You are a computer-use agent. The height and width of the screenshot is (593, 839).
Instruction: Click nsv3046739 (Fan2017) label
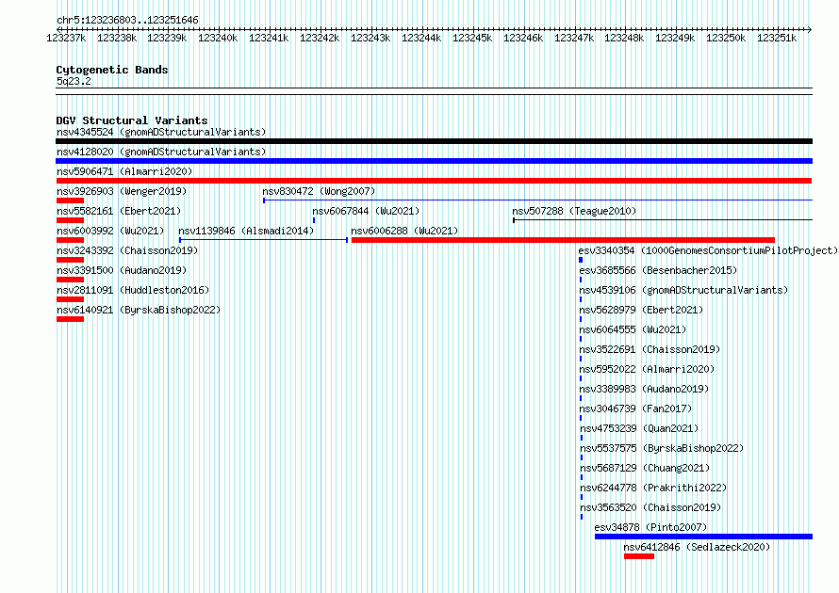point(635,409)
